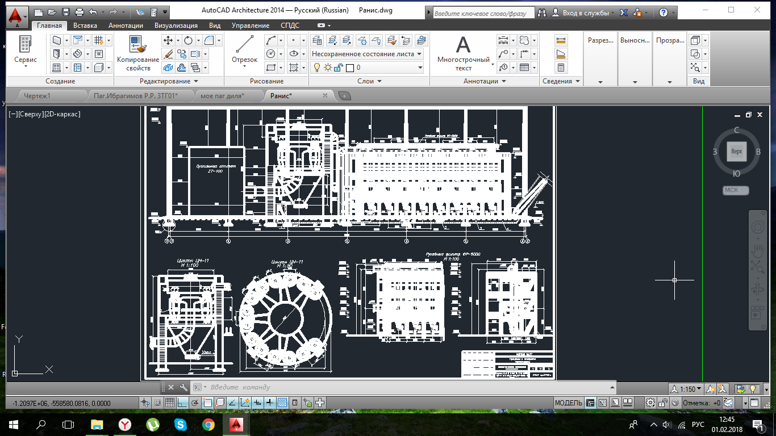Toggle ortho mode in status bar
776x436 pixels.
pyautogui.click(x=182, y=403)
